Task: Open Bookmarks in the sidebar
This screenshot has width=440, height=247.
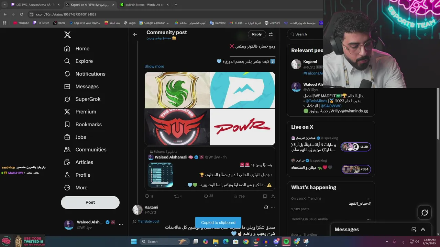Action: pos(83,125)
